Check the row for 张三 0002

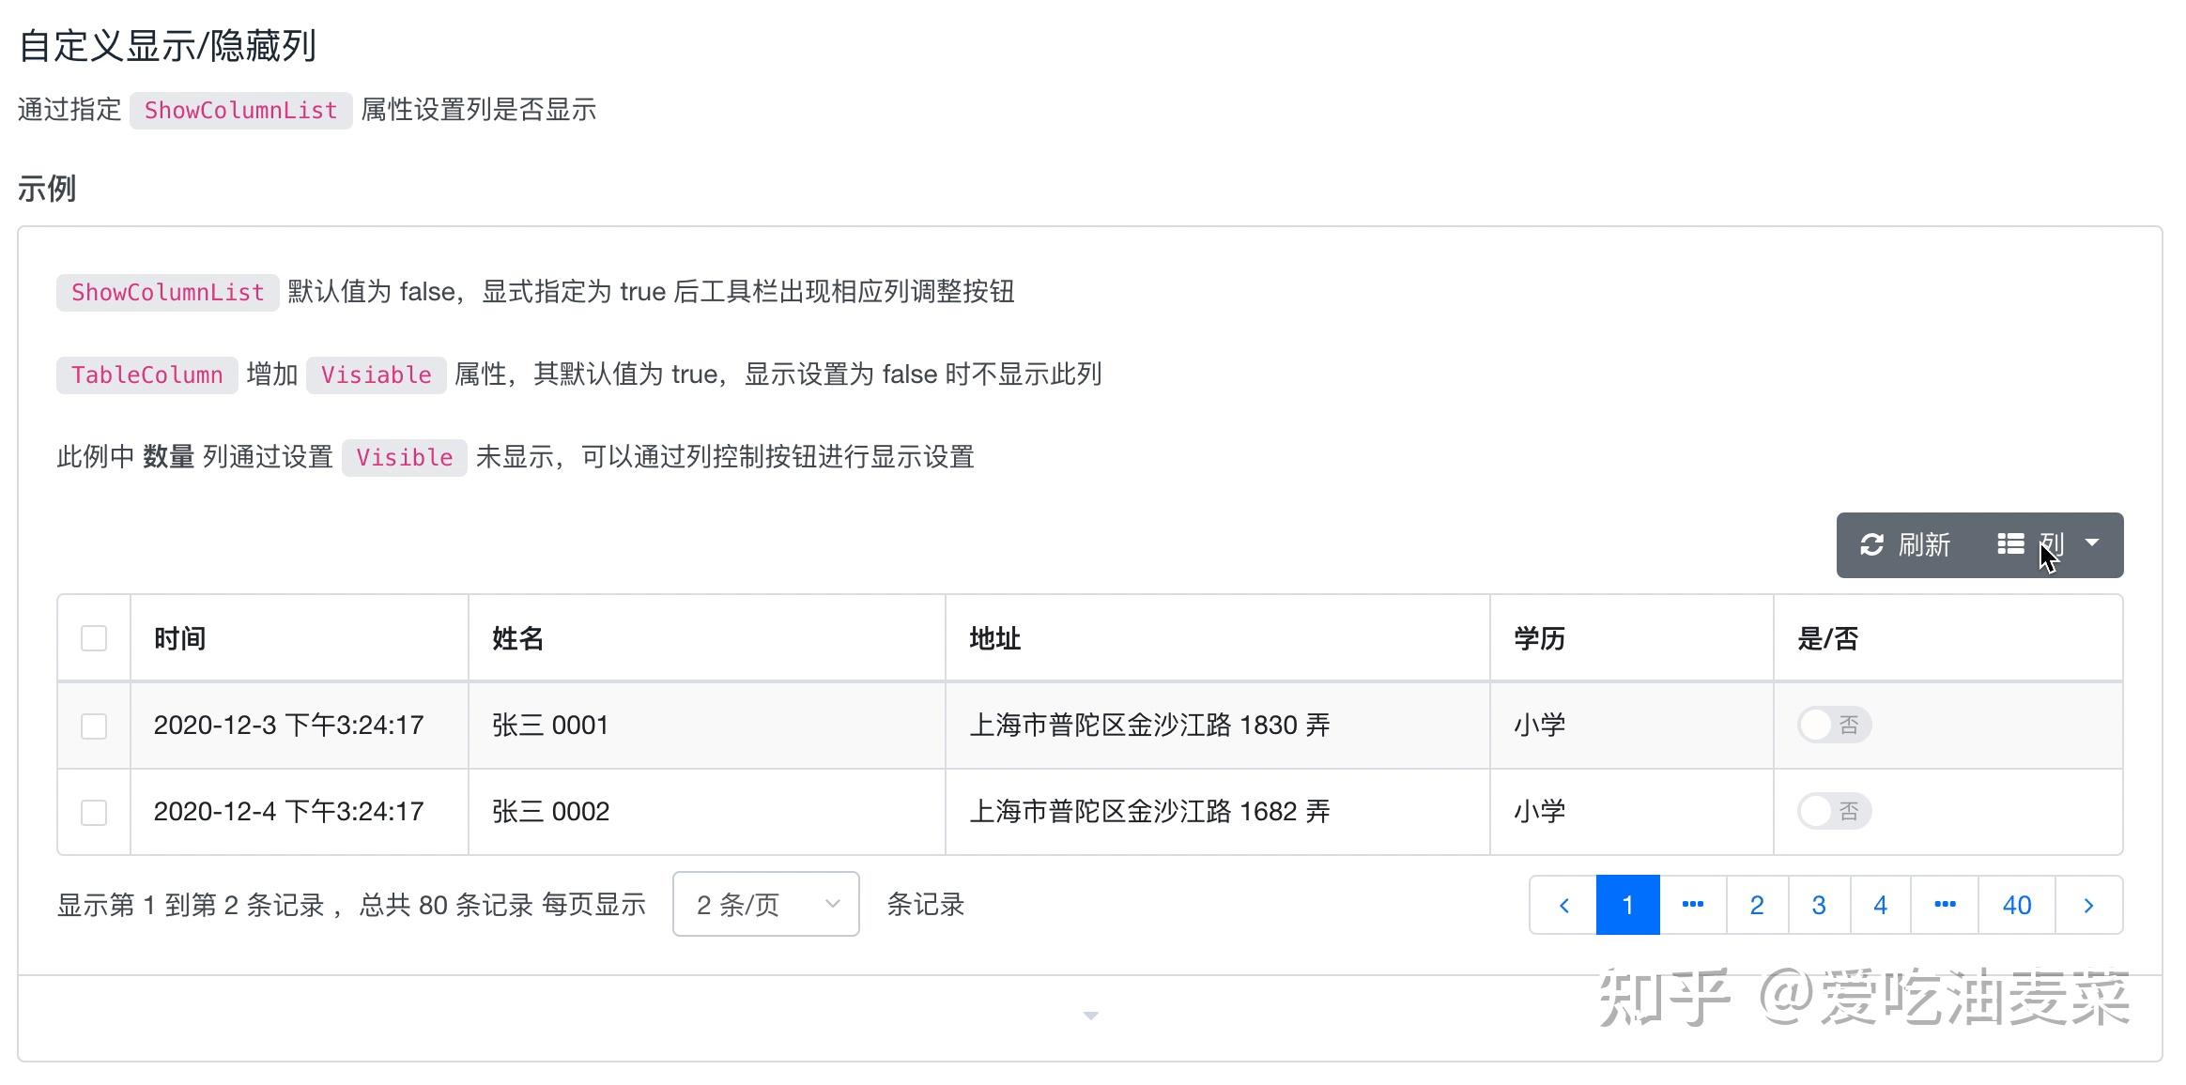pos(93,812)
